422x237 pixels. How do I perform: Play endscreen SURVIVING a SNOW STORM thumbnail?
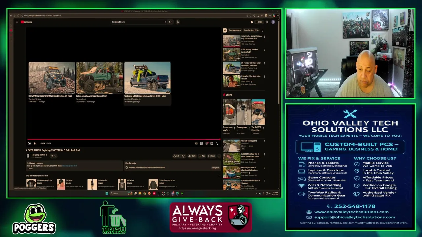51,78
